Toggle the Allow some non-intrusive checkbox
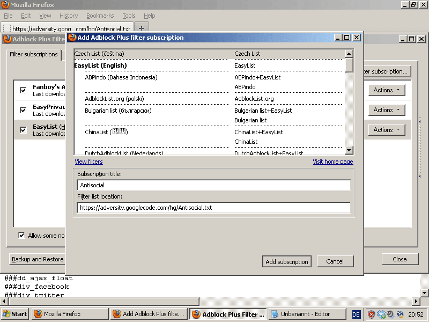 point(21,235)
